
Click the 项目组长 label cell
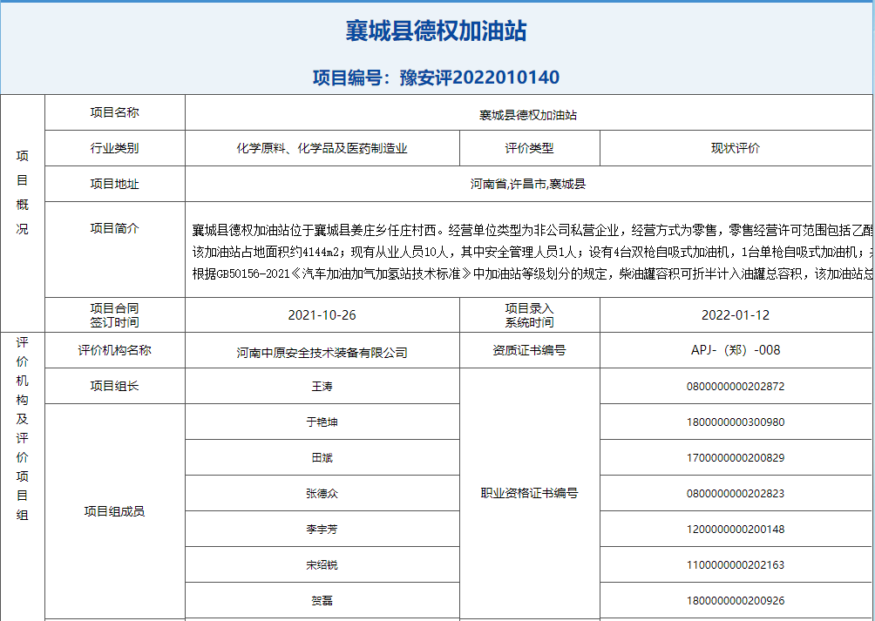[114, 386]
